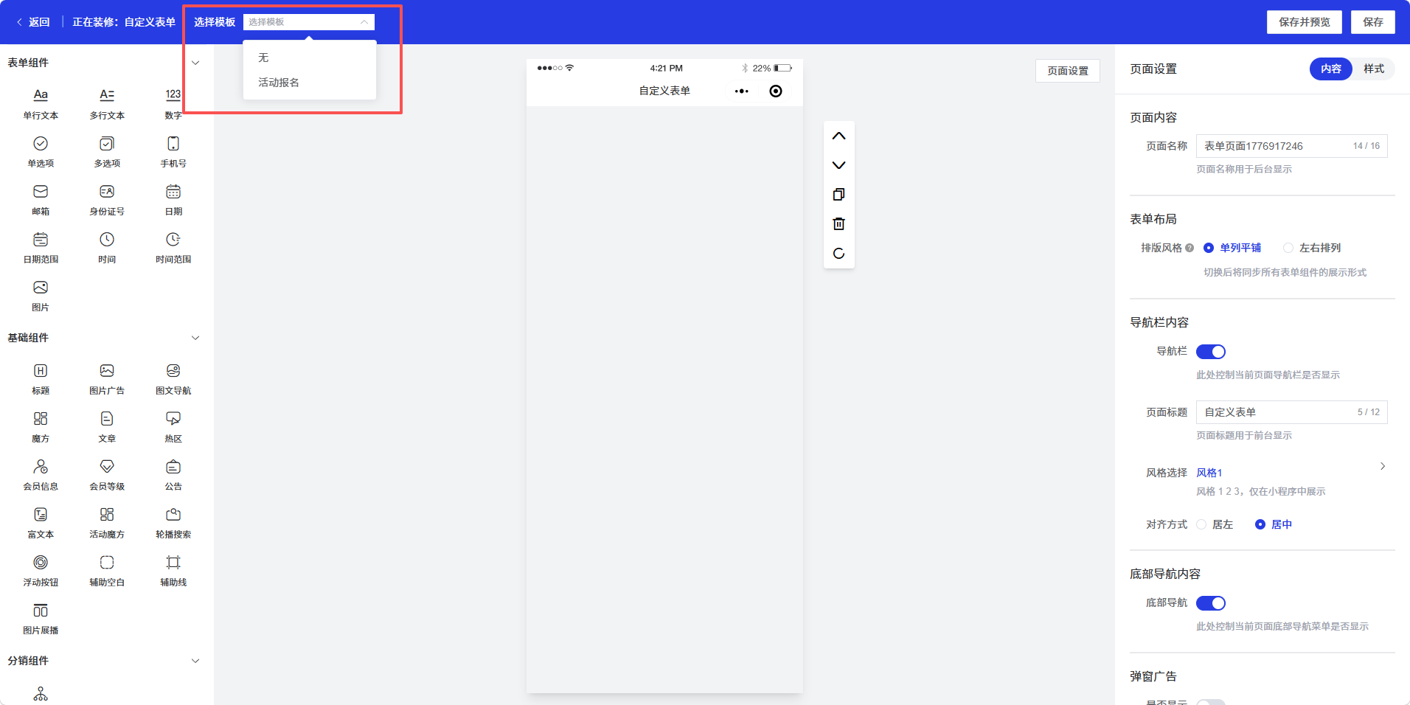Click the 保存并预览 button
Image resolution: width=1410 pixels, height=705 pixels.
[x=1305, y=22]
